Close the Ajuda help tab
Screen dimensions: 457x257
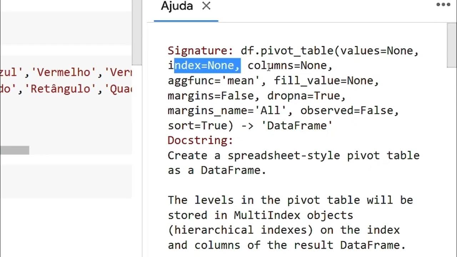coord(206,6)
